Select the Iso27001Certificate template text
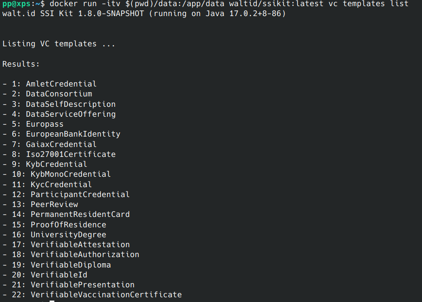The width and height of the screenshot is (422, 302). [x=71, y=154]
